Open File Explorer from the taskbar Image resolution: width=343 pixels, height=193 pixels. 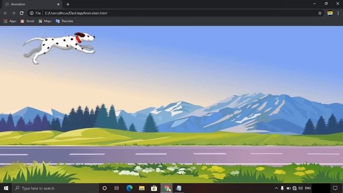pos(141,188)
